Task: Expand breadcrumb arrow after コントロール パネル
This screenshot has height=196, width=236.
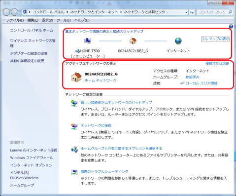Action: pos(67,12)
